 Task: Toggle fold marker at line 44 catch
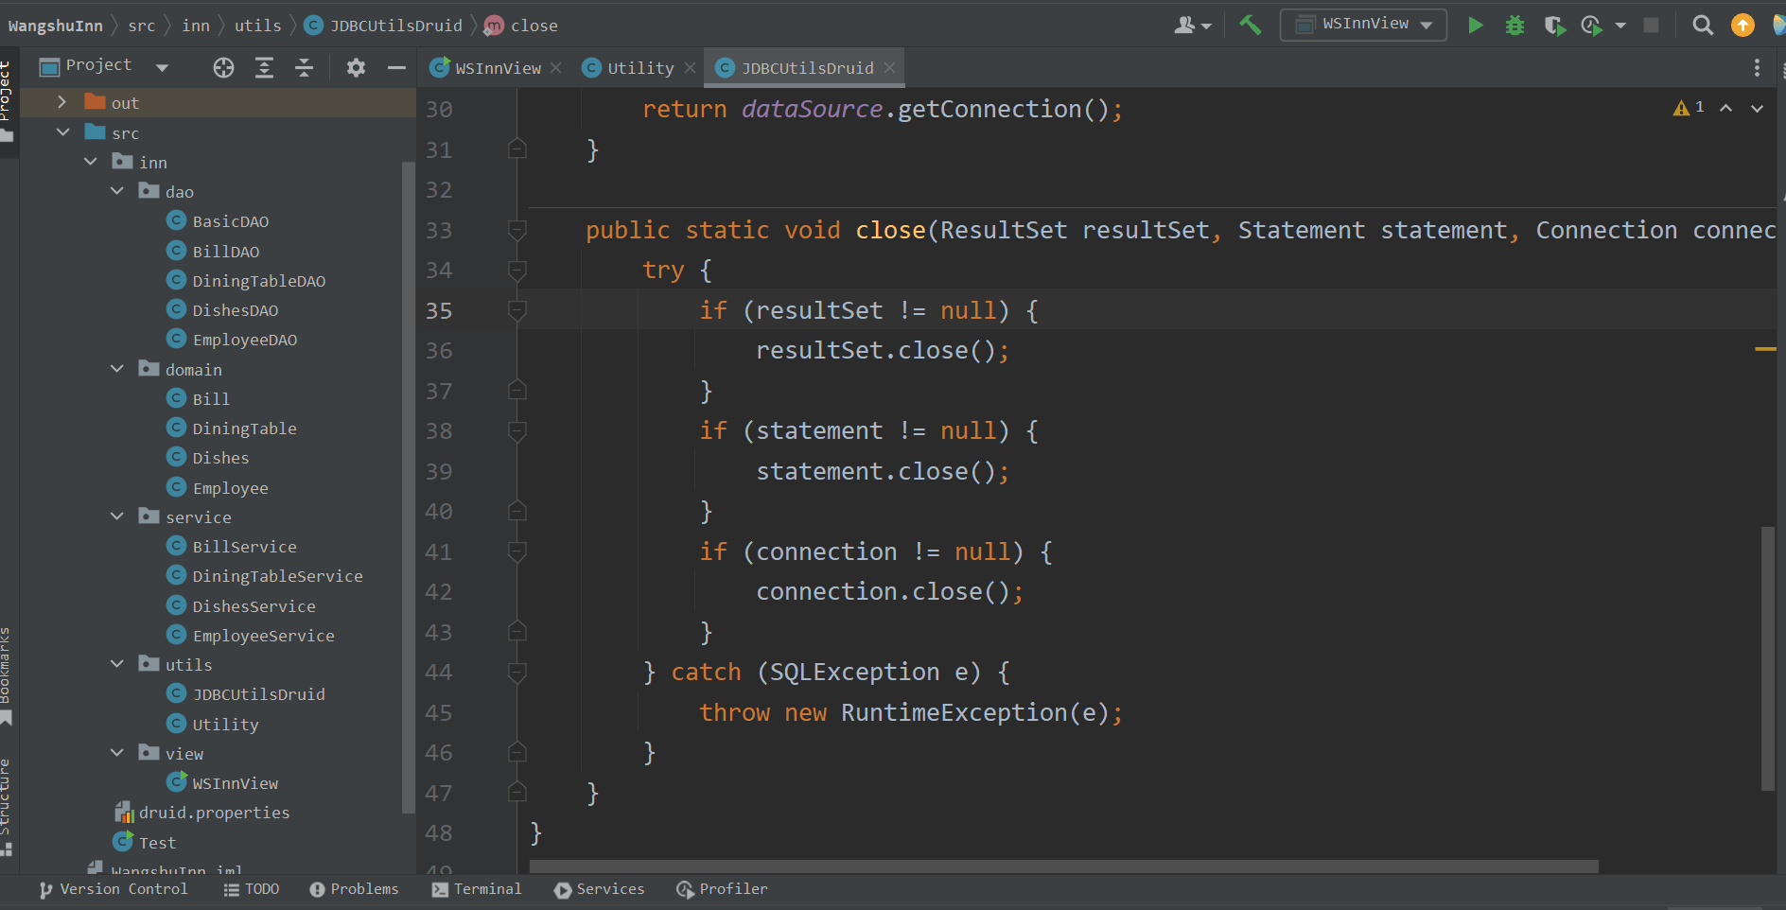tap(517, 673)
